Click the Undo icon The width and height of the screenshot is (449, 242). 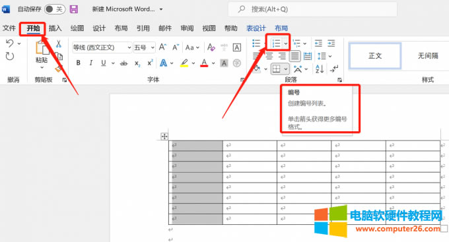coord(10,44)
